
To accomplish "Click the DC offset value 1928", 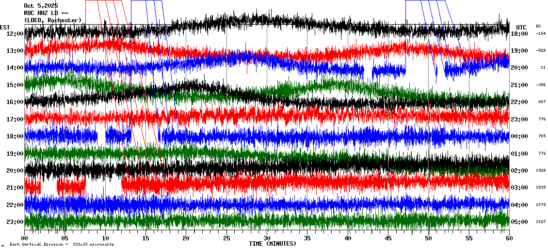I will click(541, 171).
